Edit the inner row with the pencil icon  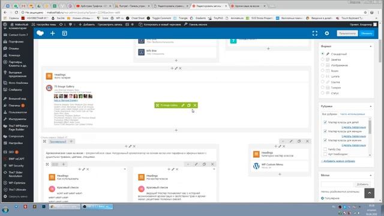click(x=196, y=164)
